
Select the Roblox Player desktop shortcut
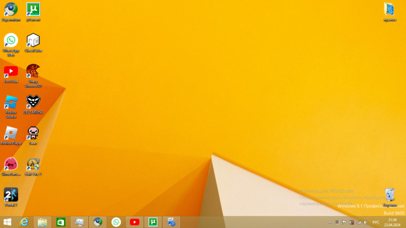[11, 136]
